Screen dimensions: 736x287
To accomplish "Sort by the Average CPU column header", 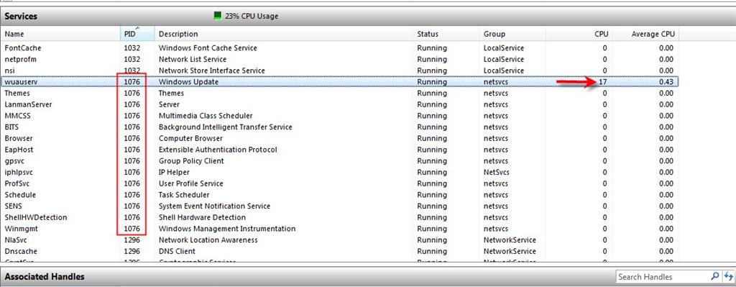I will [645, 34].
